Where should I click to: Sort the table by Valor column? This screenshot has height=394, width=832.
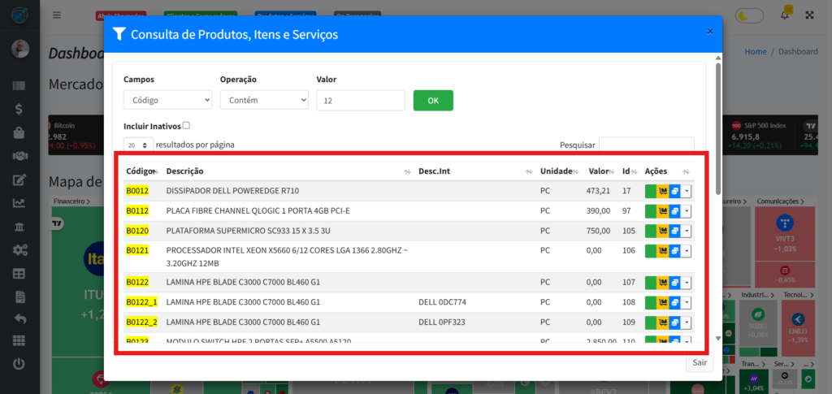600,171
